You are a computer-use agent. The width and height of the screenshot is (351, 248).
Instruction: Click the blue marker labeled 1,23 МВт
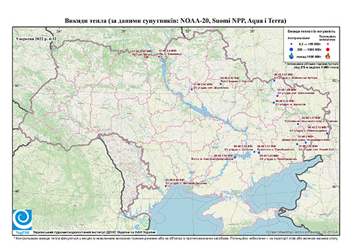(x=259, y=153)
